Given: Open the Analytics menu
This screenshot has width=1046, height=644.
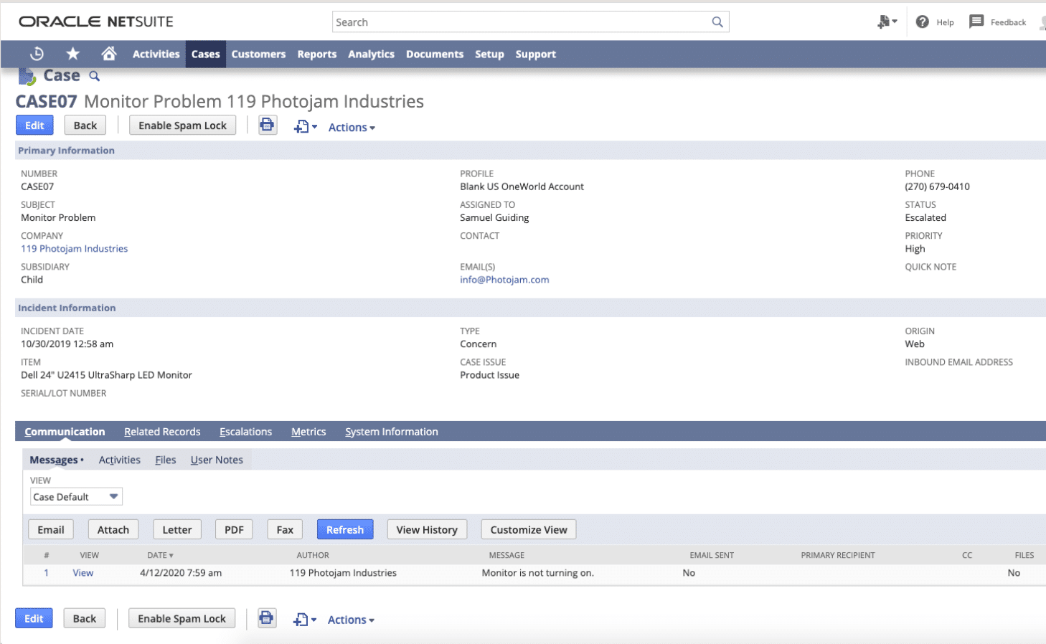Looking at the screenshot, I should coord(371,54).
